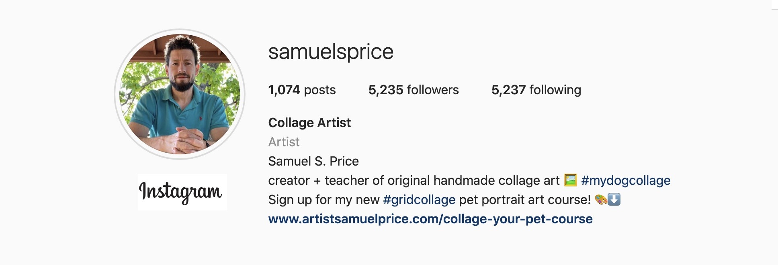
Task: Open the 1,074 posts count
Action: 302,90
